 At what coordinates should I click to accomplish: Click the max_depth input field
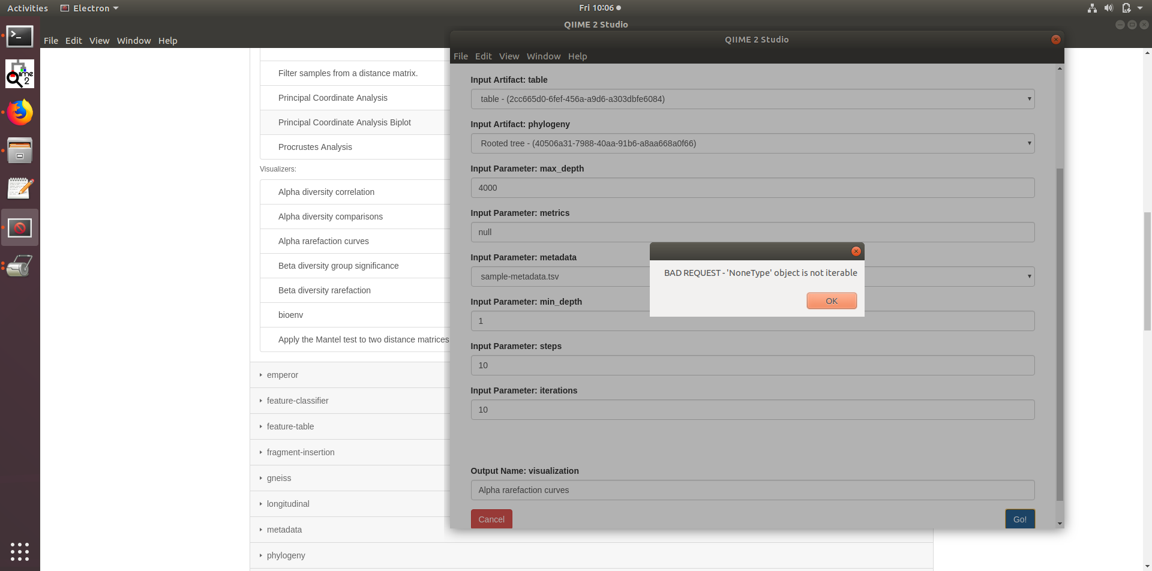pyautogui.click(x=752, y=188)
